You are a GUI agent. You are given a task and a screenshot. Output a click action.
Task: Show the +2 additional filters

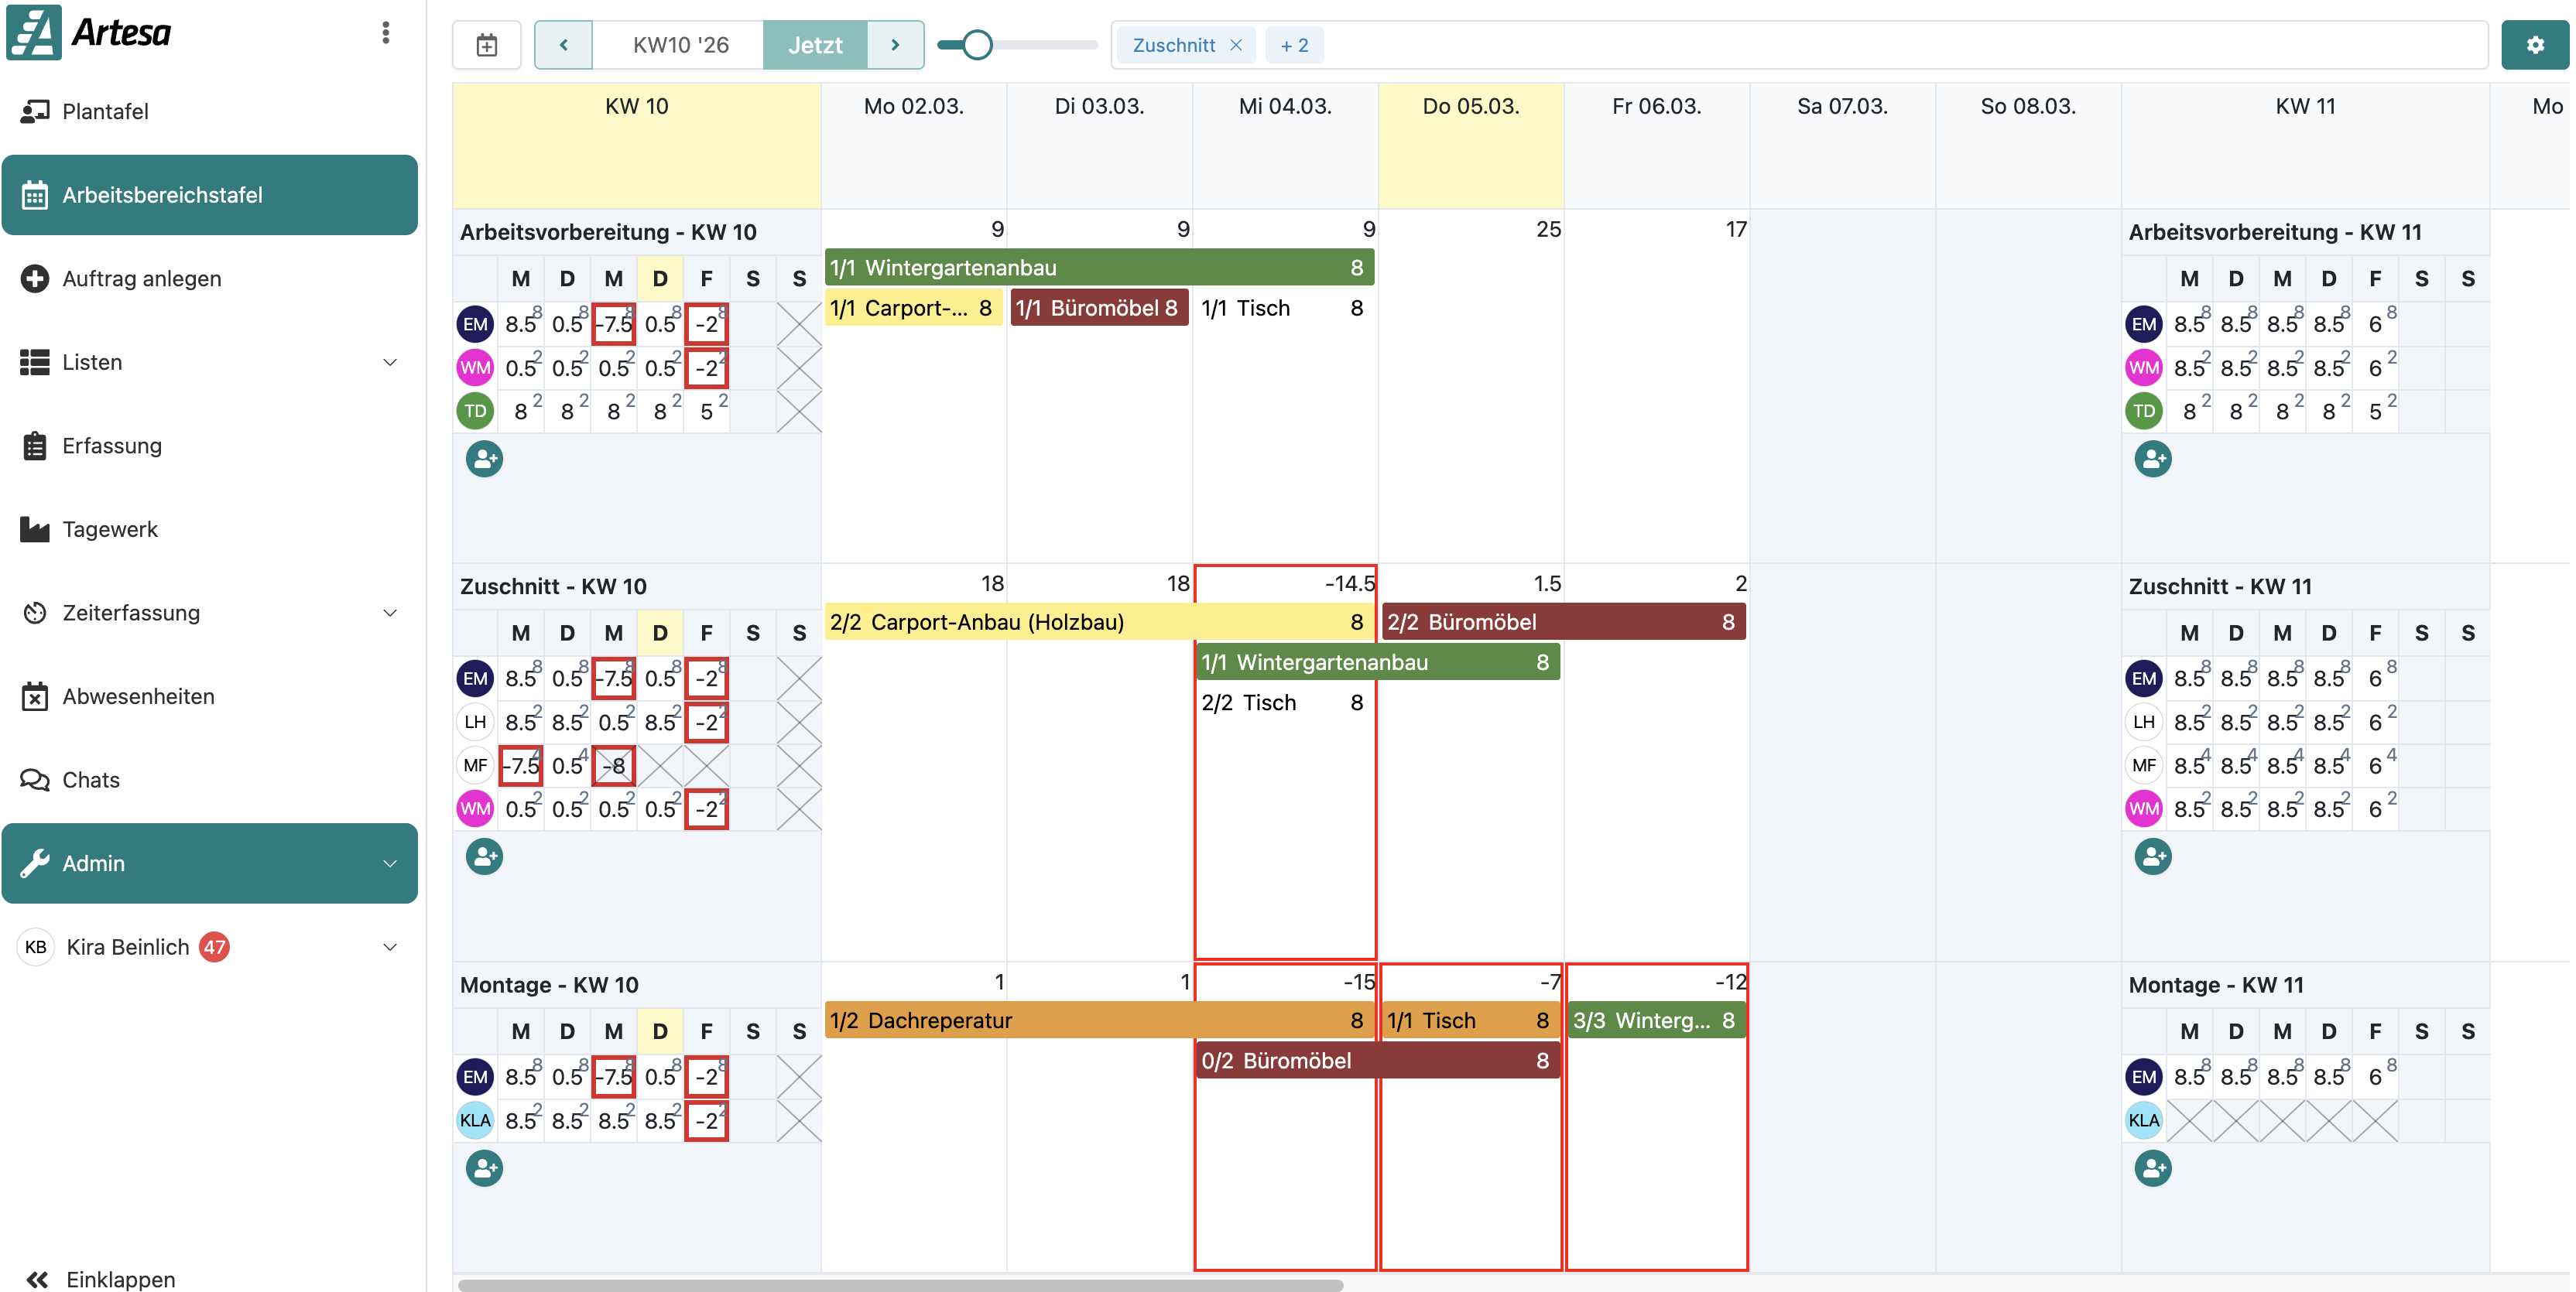point(1294,45)
